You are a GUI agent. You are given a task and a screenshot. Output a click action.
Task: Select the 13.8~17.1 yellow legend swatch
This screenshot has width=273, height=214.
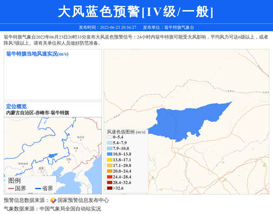coord(109,160)
